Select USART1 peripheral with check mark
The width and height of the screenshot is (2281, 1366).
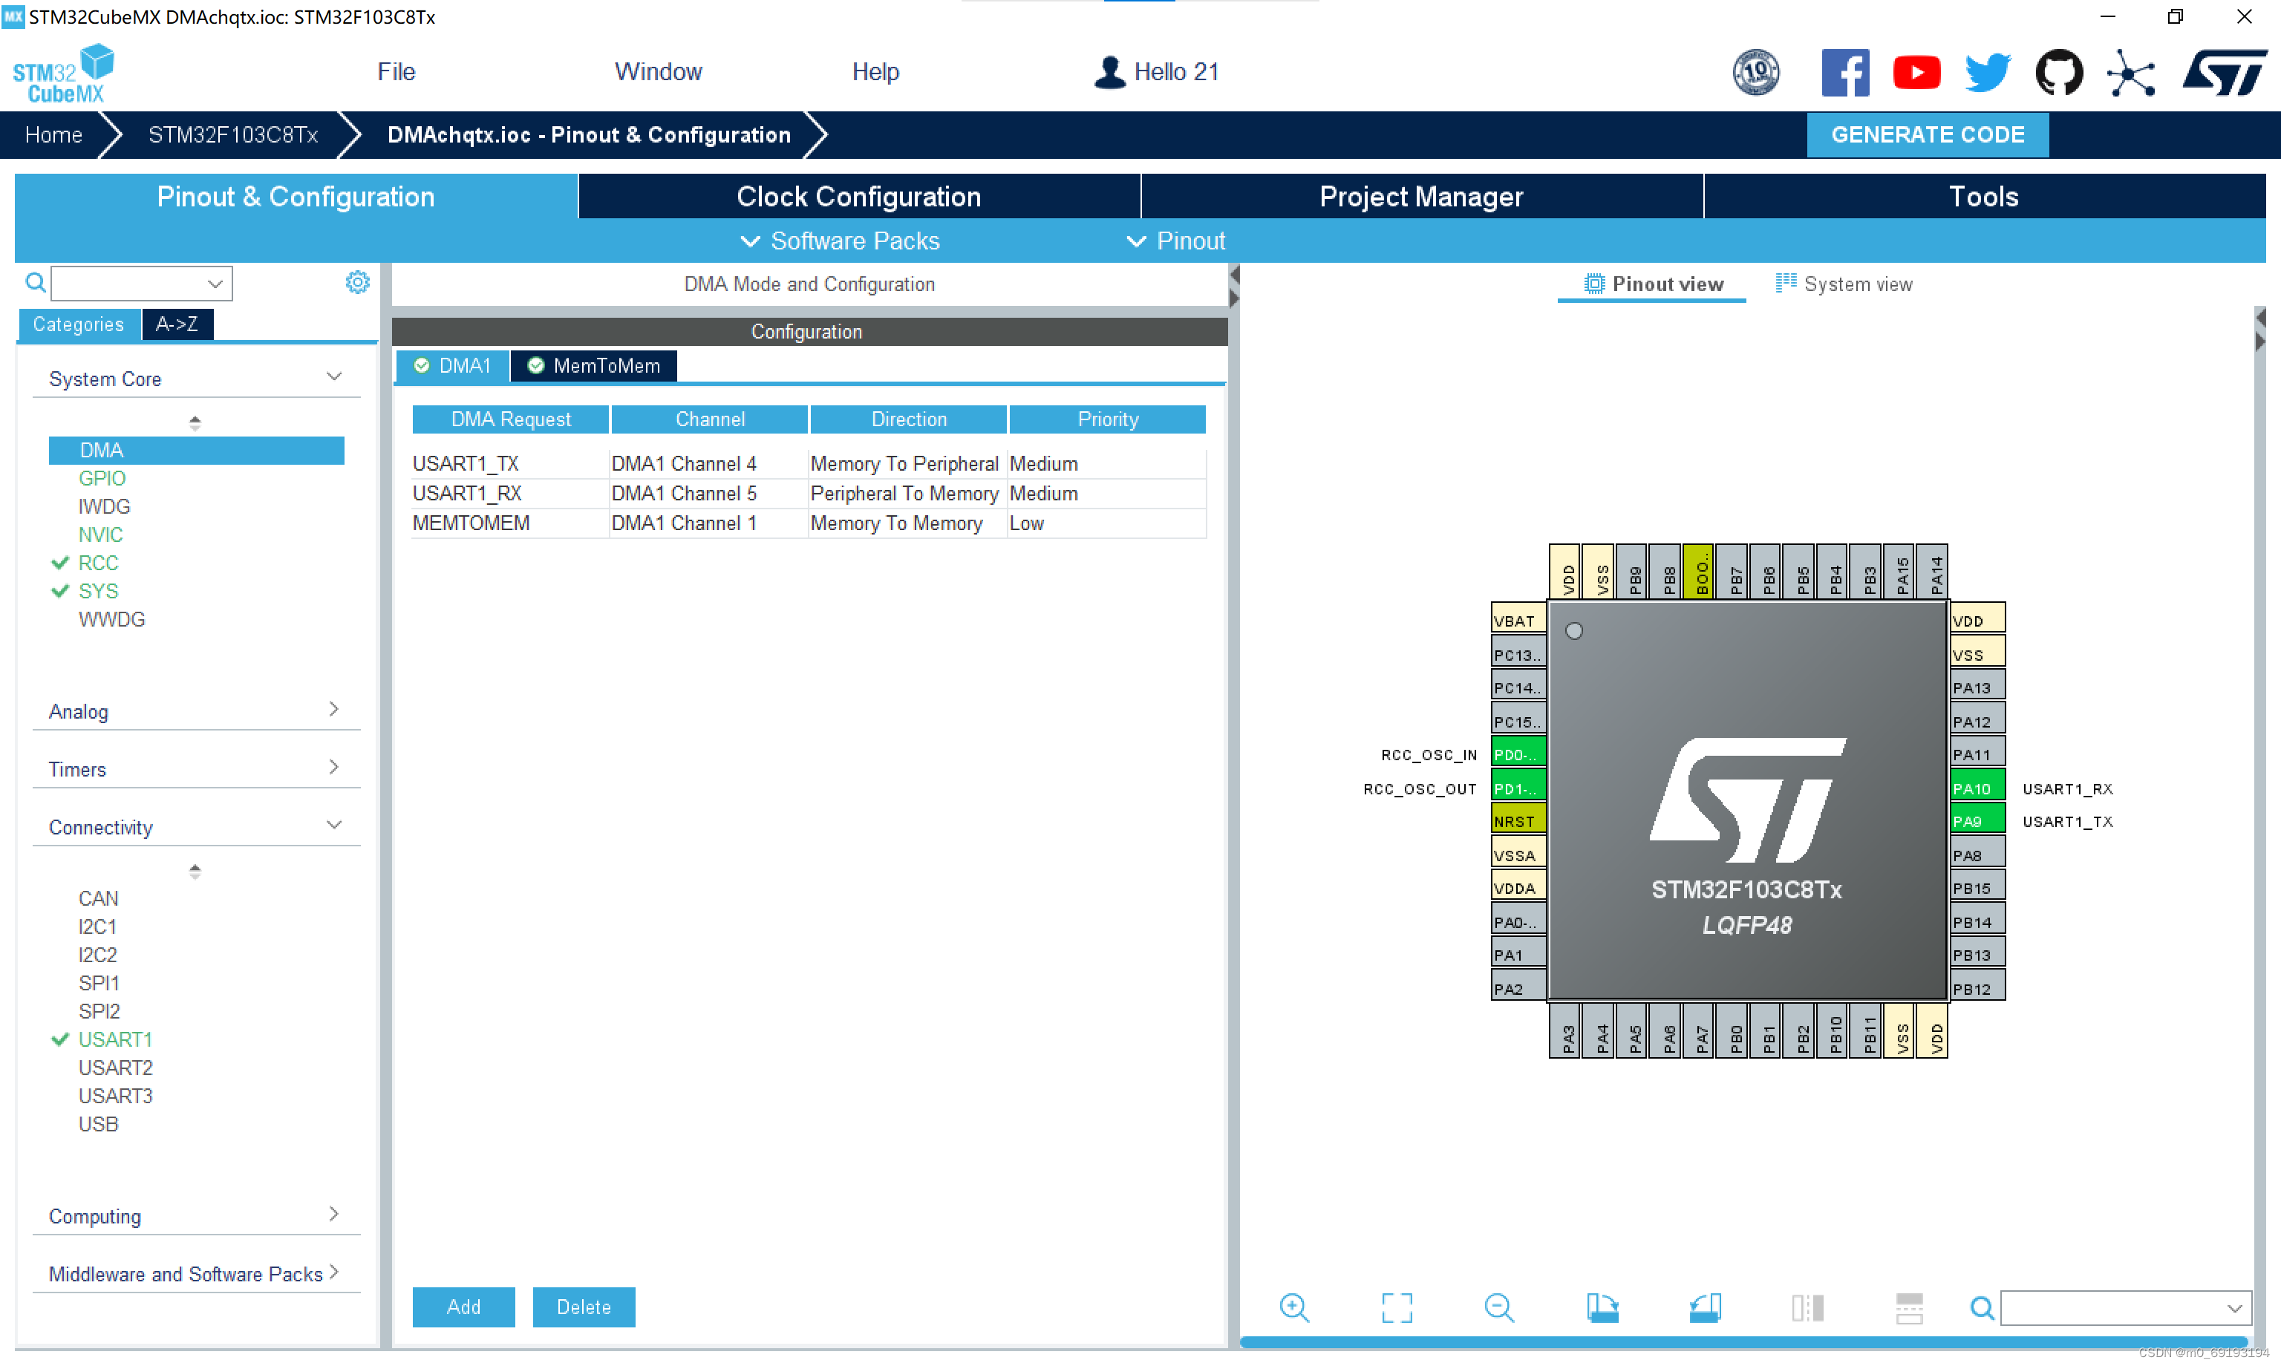115,1039
